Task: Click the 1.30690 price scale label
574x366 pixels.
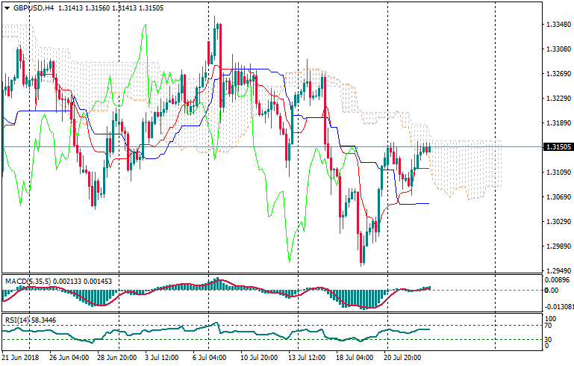Action: tap(558, 196)
